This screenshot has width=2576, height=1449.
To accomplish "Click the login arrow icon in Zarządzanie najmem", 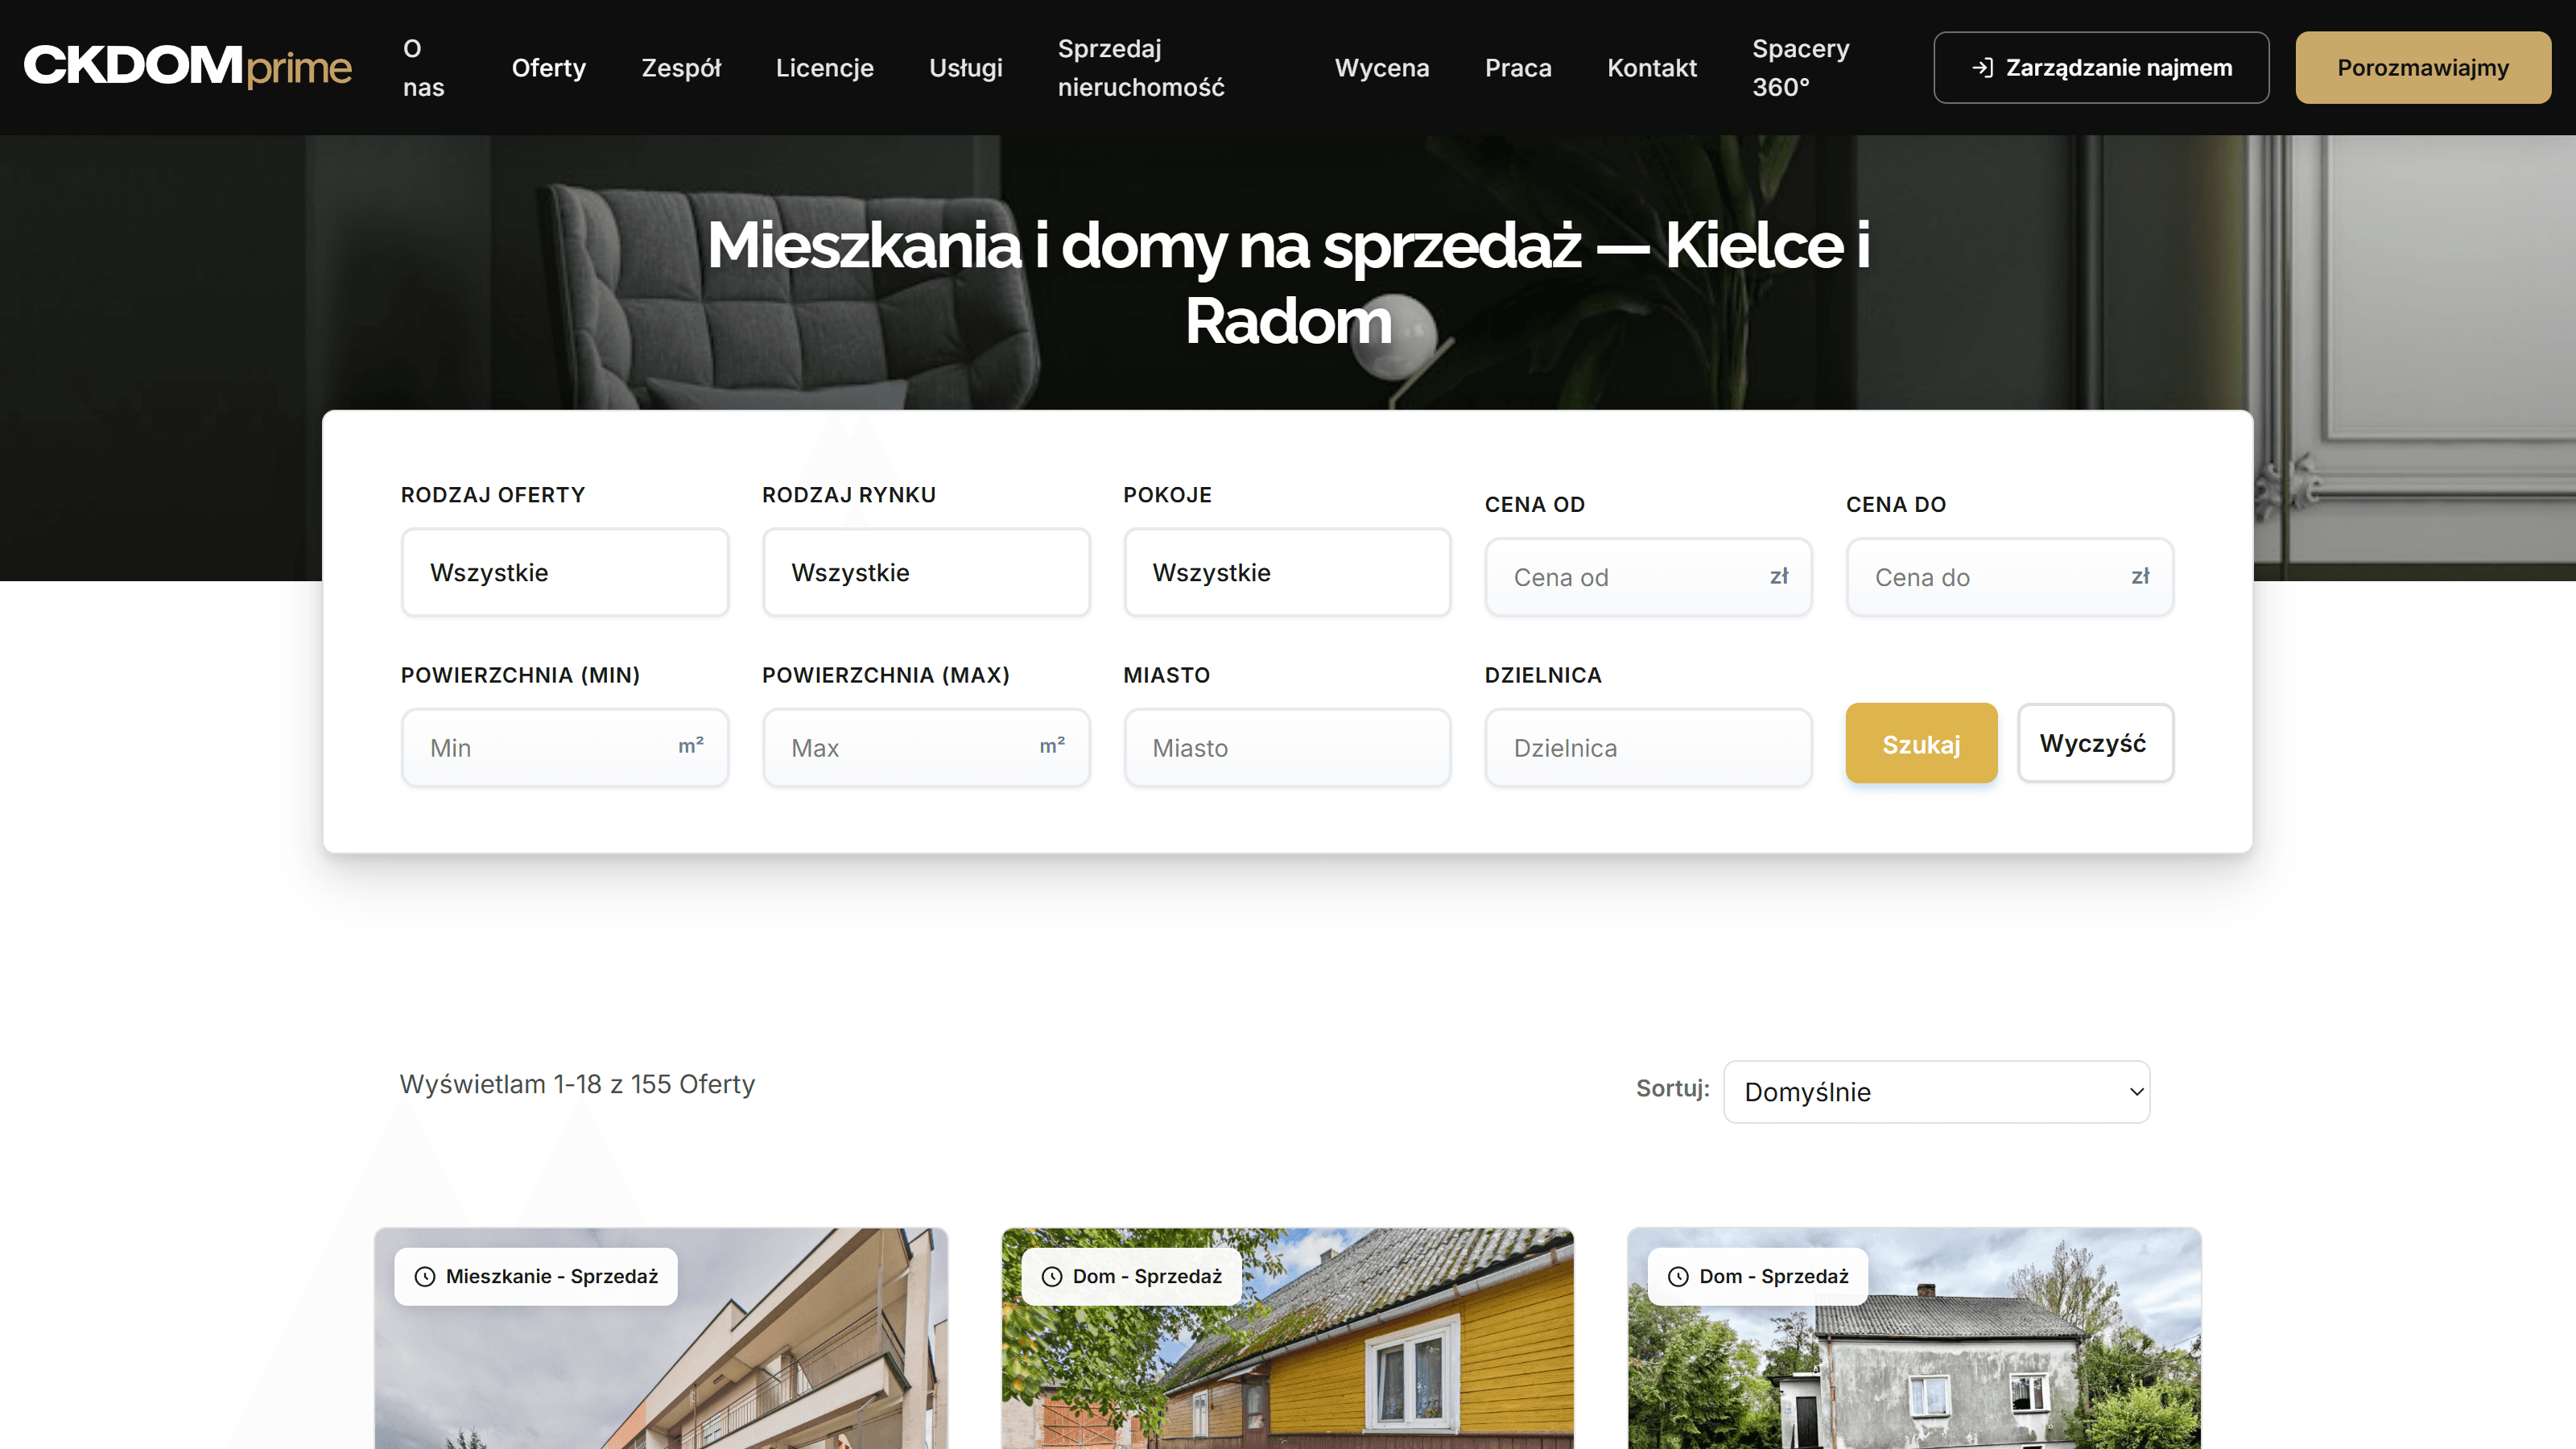I will (1982, 67).
